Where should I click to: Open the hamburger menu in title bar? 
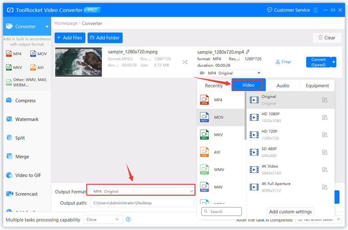click(x=316, y=10)
